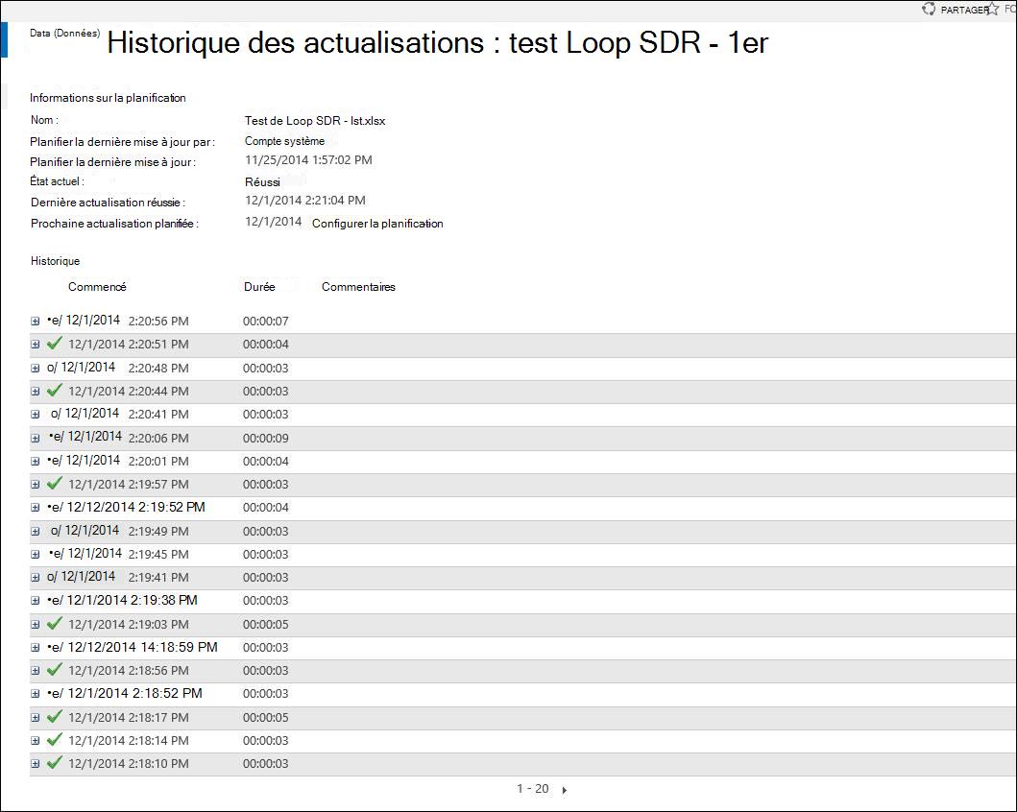Viewport: 1017px width, 812px height.
Task: Open the Data (Données) breadcrumb link
Action: (x=65, y=33)
